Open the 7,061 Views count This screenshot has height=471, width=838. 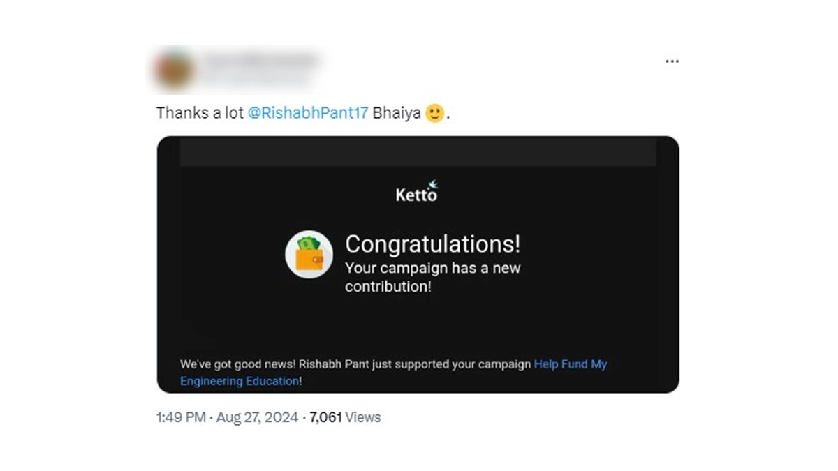tap(345, 417)
